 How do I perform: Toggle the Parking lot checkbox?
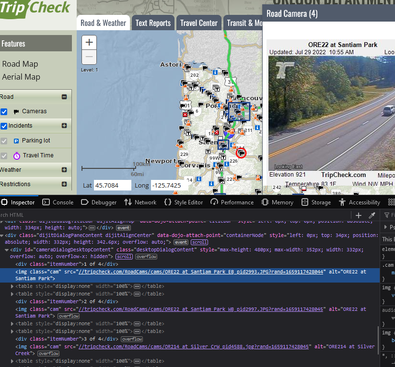[x=4, y=141]
